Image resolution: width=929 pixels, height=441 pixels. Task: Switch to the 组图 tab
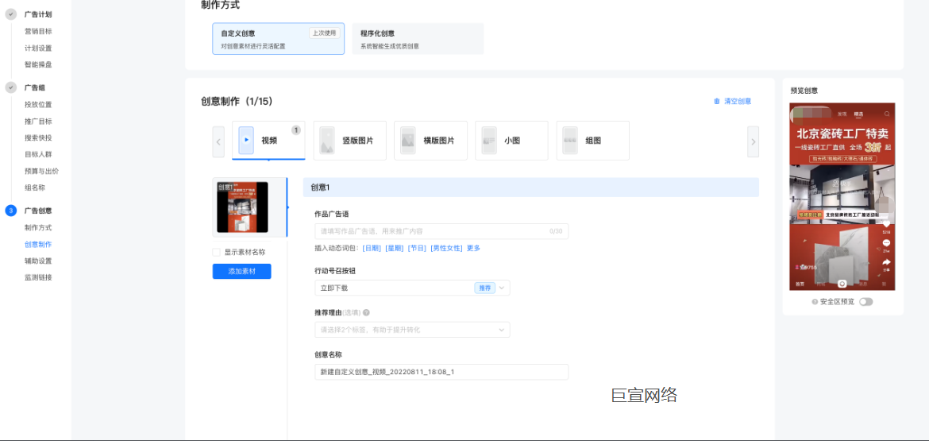[x=592, y=141]
